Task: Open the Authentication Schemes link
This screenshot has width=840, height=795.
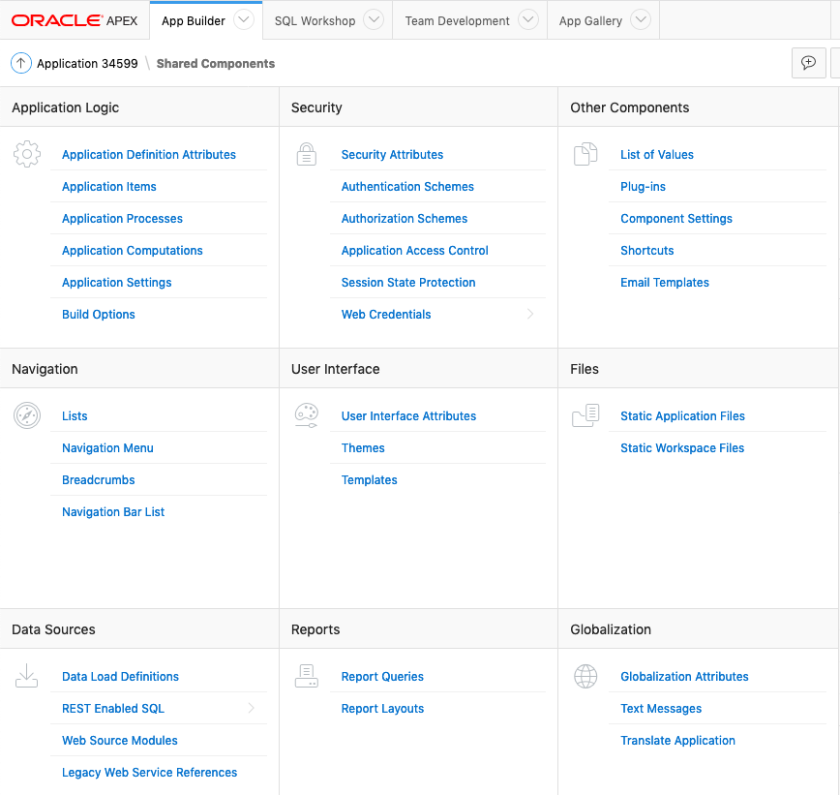Action: [x=407, y=186]
